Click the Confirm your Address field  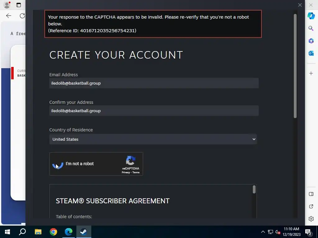pyautogui.click(x=154, y=111)
